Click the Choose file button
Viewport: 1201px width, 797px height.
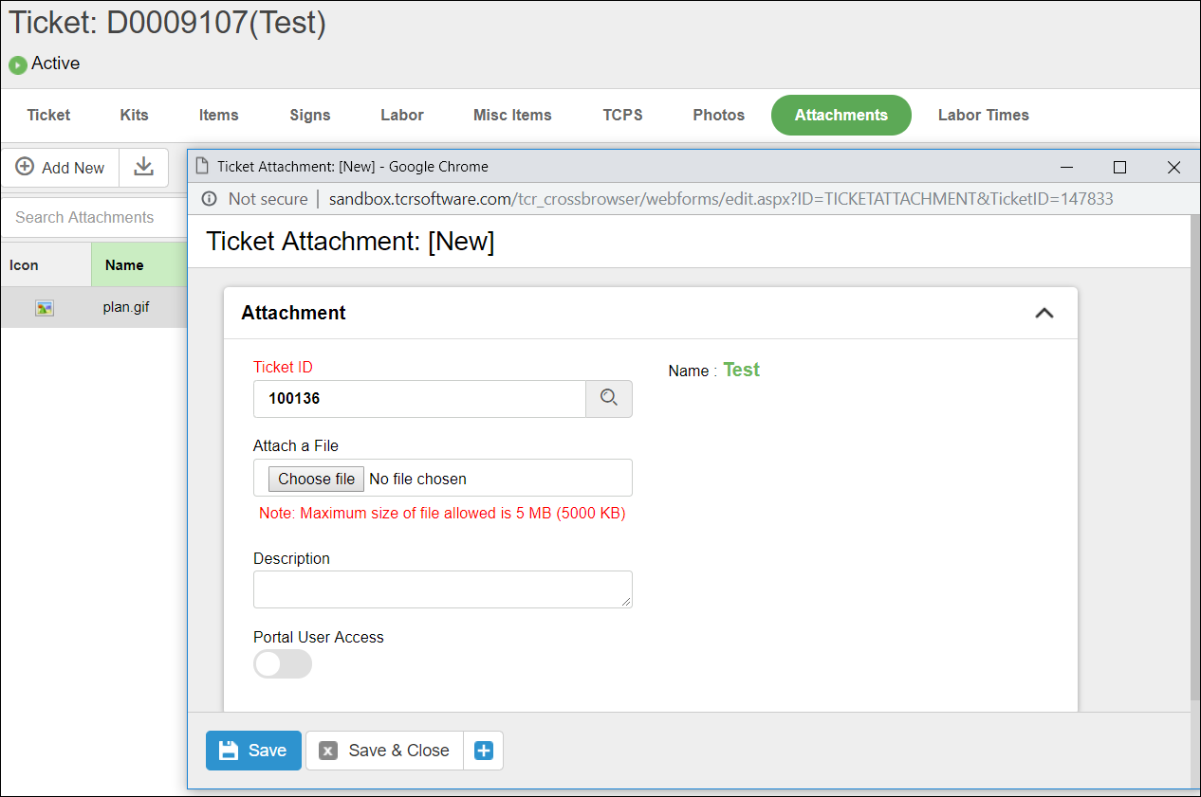click(x=316, y=479)
